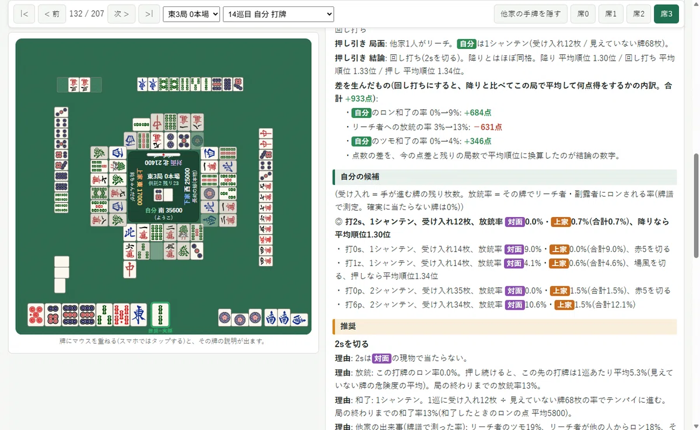
Task: Click the dora indicator tile in center panel
Action: (159, 195)
